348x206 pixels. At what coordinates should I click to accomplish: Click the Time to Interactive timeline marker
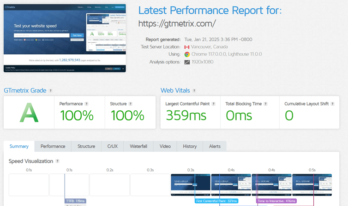point(276,201)
